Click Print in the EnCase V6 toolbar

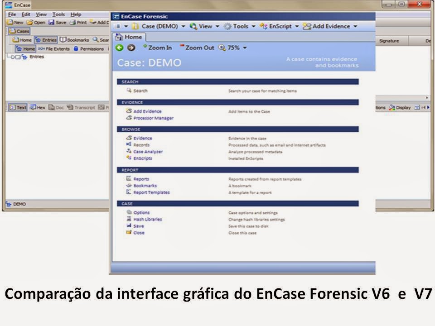pyautogui.click(x=78, y=22)
